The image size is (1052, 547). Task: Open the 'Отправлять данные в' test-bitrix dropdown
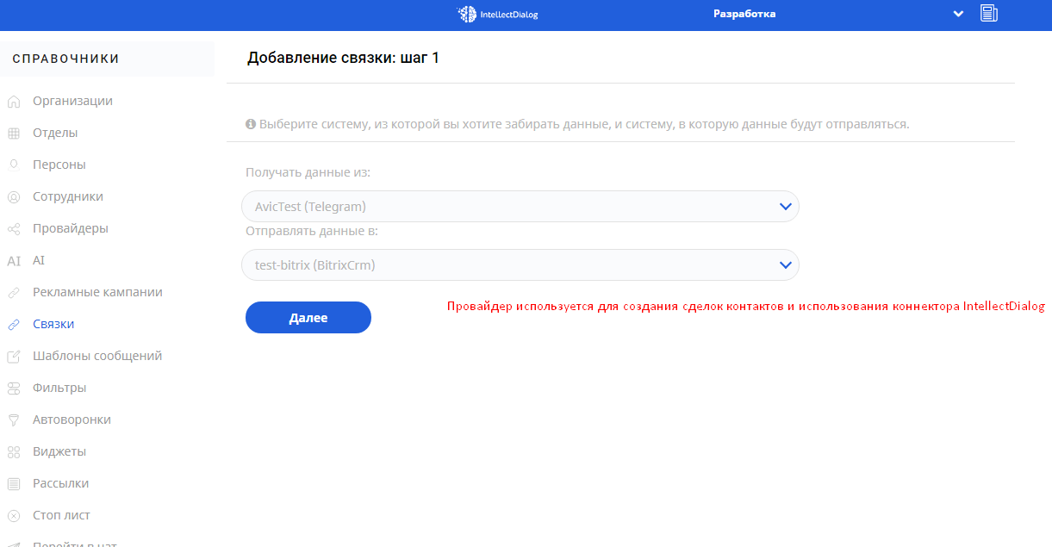[520, 265]
